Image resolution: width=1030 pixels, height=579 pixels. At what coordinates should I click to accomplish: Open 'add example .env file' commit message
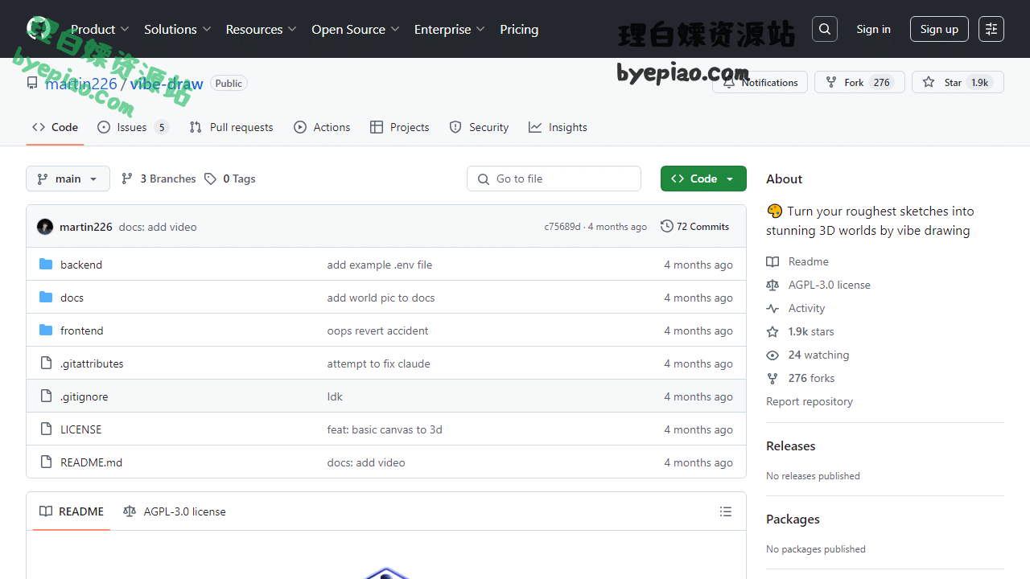point(380,265)
